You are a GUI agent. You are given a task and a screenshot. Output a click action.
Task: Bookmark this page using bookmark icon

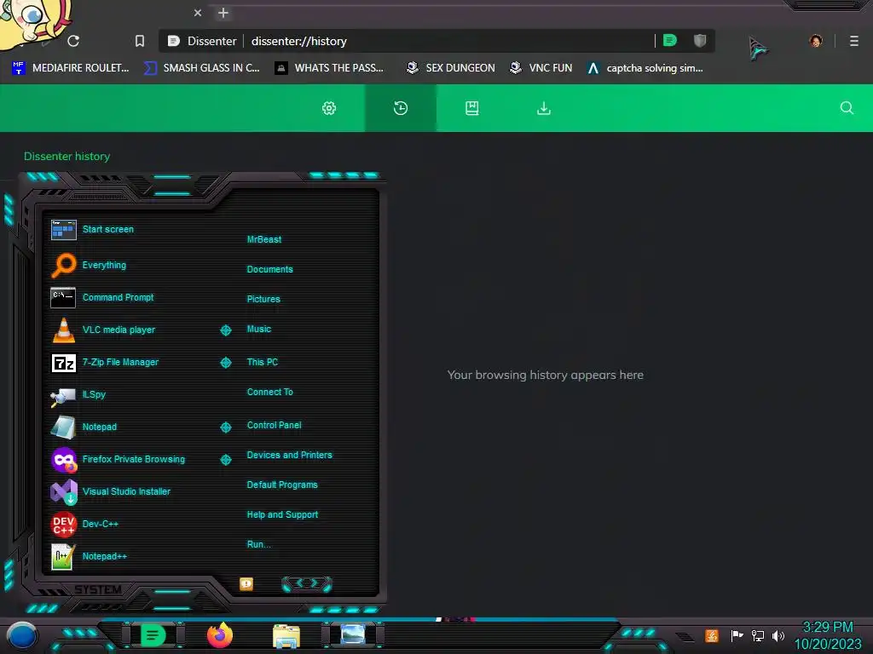(x=140, y=41)
